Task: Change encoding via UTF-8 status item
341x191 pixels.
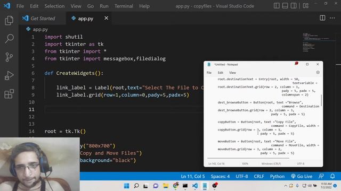Action: point(241,176)
